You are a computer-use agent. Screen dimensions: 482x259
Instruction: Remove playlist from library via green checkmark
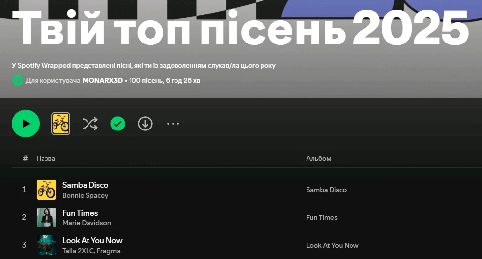118,124
